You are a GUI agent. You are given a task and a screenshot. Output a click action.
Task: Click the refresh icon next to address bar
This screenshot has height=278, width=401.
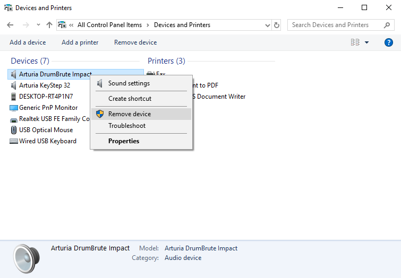click(277, 25)
